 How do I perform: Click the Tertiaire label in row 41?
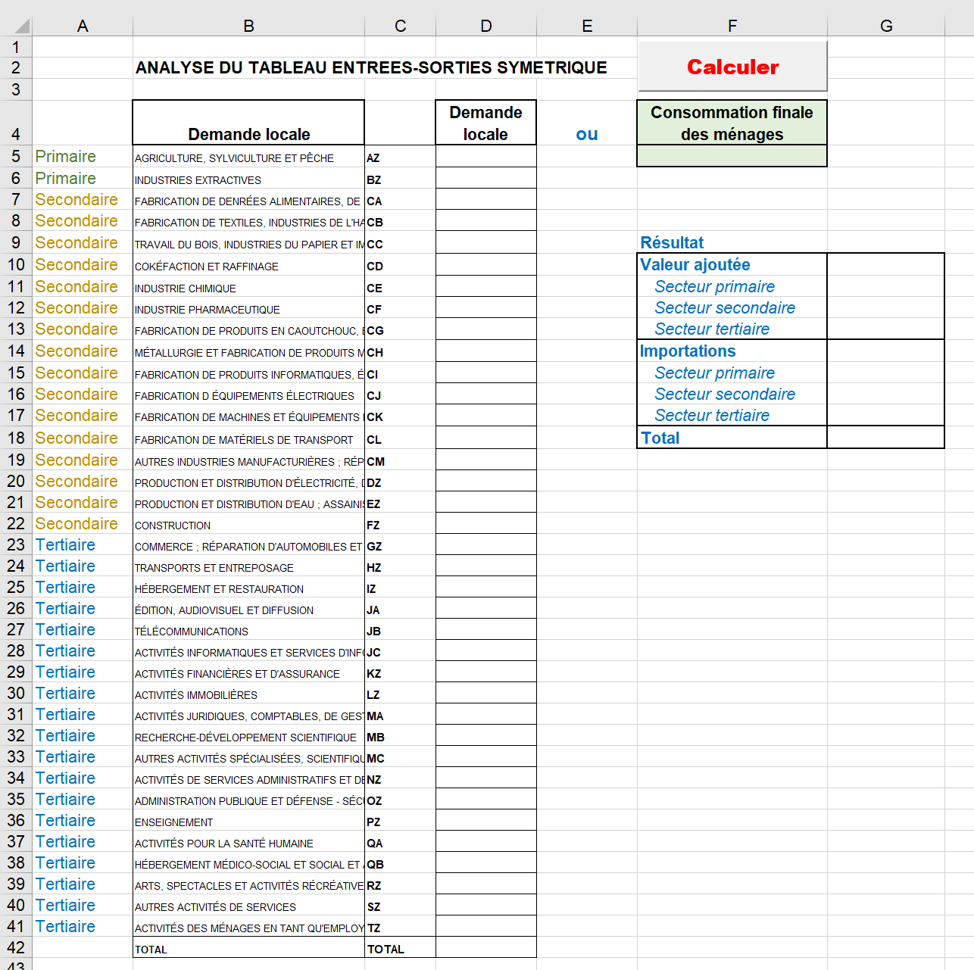(65, 926)
